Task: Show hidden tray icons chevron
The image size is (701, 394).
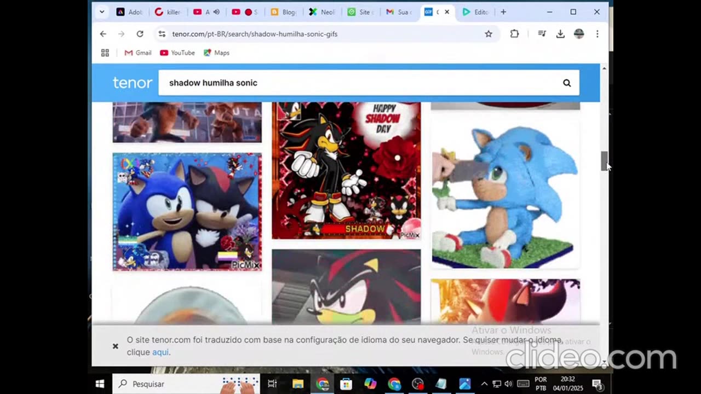Action: click(484, 384)
